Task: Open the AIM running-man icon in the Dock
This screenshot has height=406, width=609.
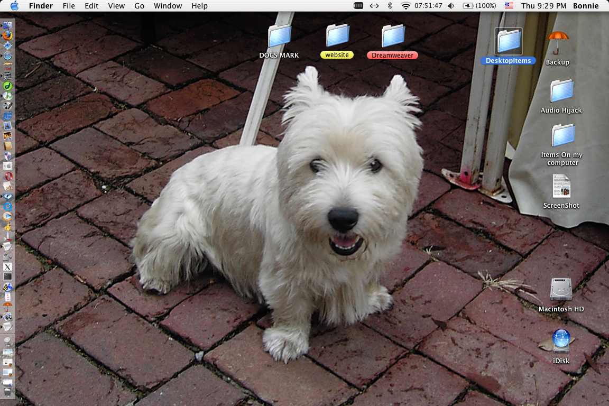Action: (7, 287)
